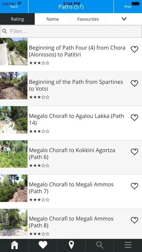142x252 pixels.
Task: Open search magnifier in bottom bar
Action: (100, 245)
